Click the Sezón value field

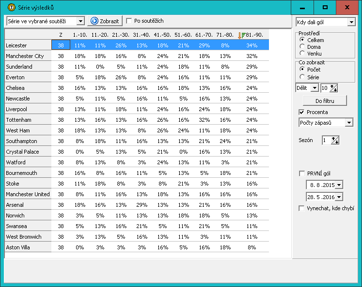click(x=327, y=140)
